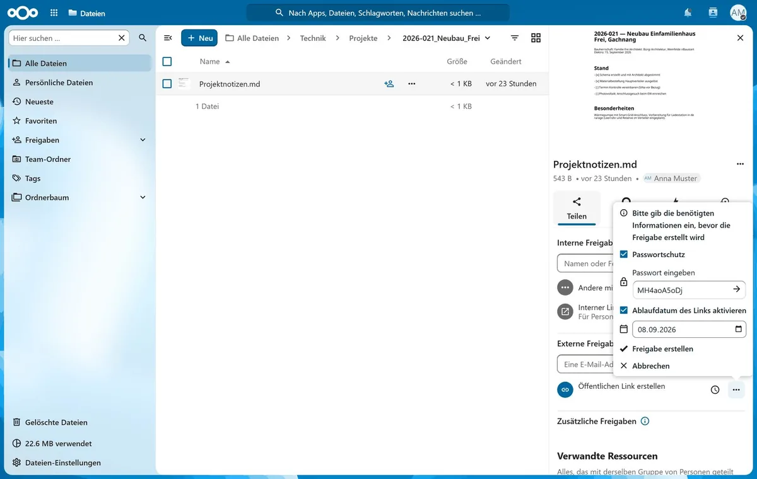Image resolution: width=757 pixels, height=479 pixels.
Task: Switch to grid view
Action: (536, 38)
